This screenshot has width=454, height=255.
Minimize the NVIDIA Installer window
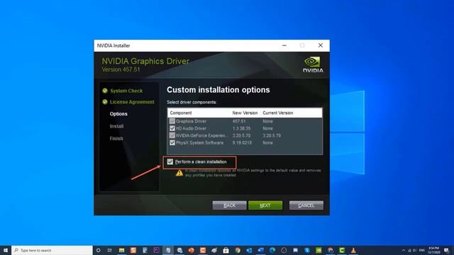[x=284, y=45]
